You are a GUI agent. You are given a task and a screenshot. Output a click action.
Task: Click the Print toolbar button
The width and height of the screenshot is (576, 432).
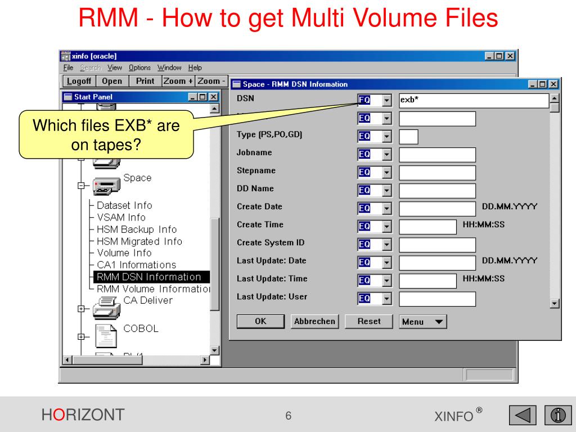pyautogui.click(x=145, y=81)
